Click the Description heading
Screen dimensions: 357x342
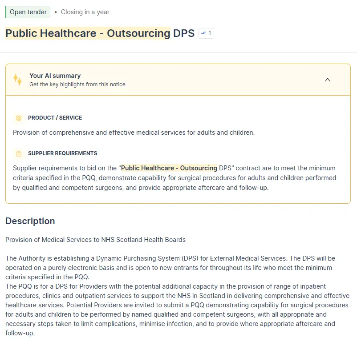click(x=30, y=221)
